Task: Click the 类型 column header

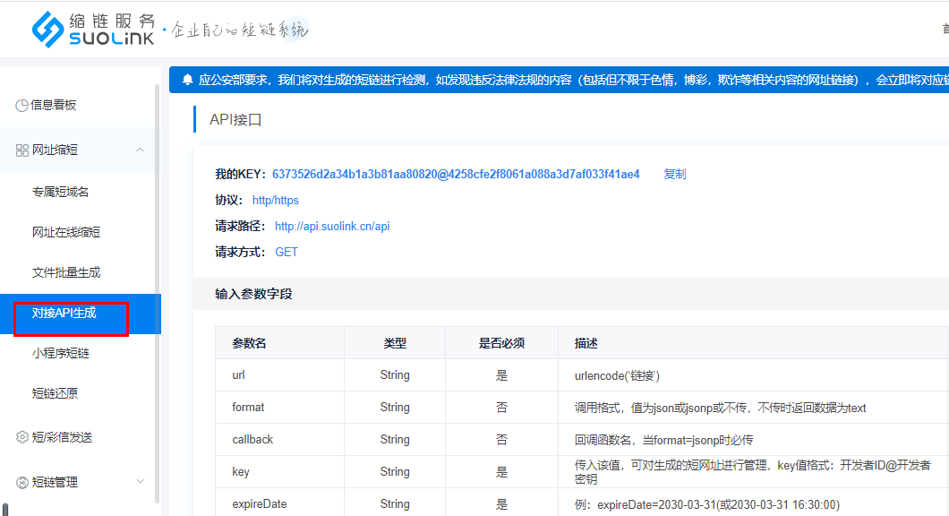Action: pos(395,343)
